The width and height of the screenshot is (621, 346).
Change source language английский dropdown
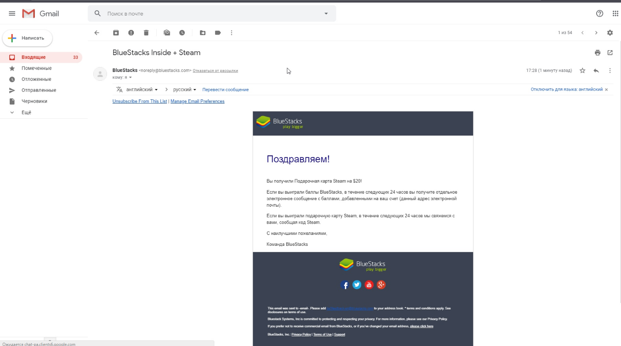coord(142,90)
